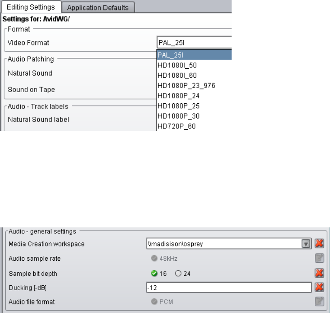This screenshot has height=313, width=330.
Task: Open Media Creation workspace dropdown arrow
Action: pos(306,244)
